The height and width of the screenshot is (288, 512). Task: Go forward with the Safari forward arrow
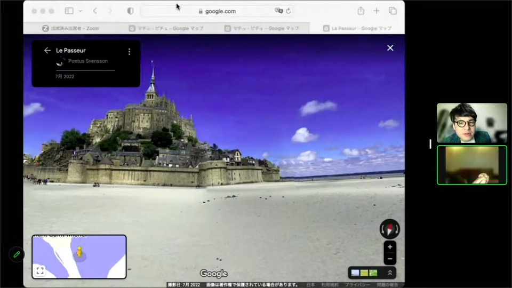click(x=110, y=11)
